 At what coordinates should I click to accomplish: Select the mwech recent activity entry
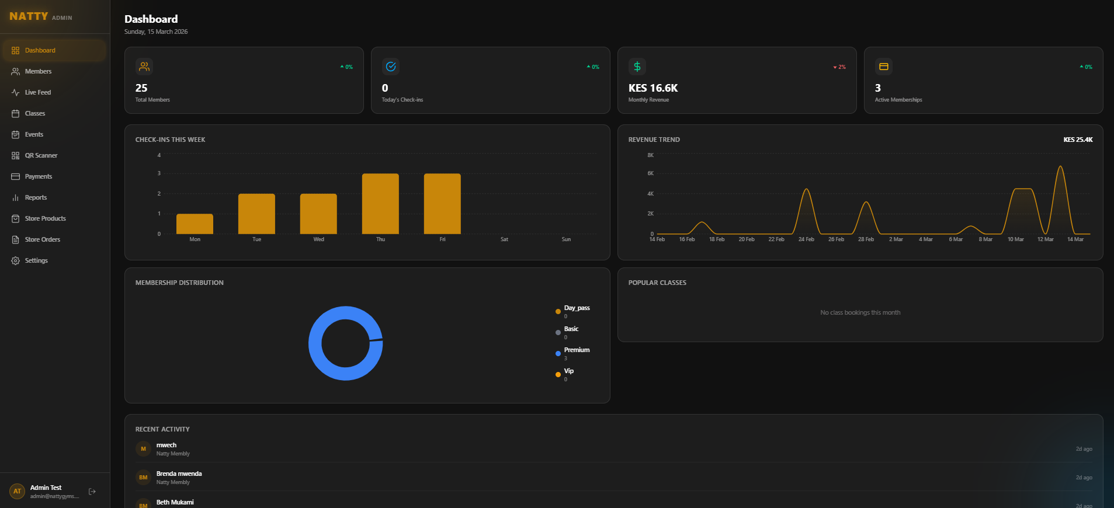tap(166, 448)
